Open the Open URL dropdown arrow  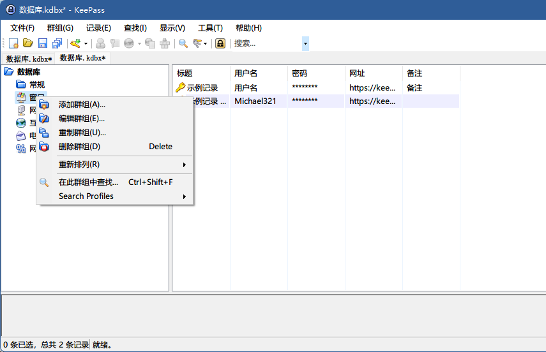[x=139, y=43]
